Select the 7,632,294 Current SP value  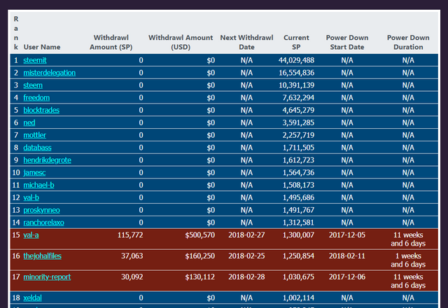click(299, 98)
